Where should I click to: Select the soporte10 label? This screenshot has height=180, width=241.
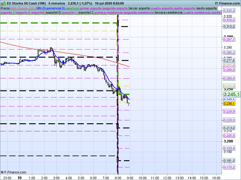[54, 13]
